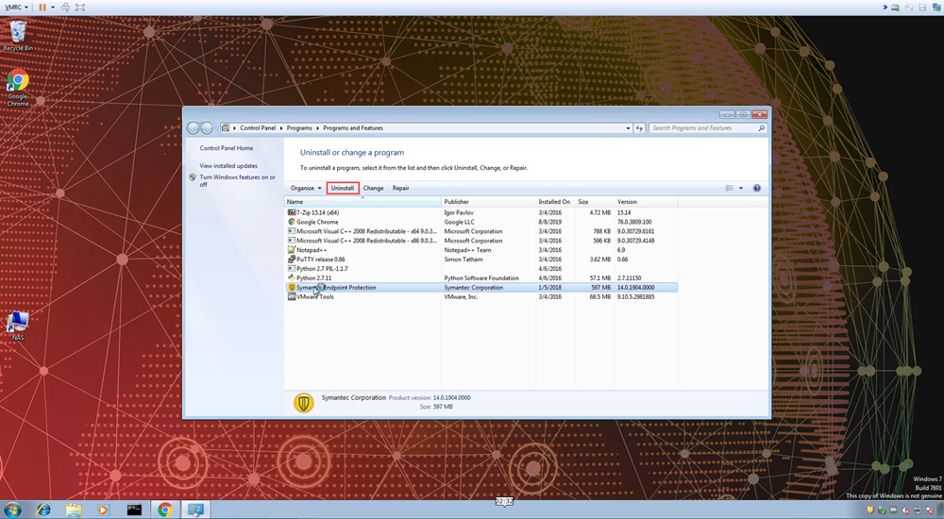Click Programs in the address breadcrumb
Screen dimensions: 944x519
299,127
